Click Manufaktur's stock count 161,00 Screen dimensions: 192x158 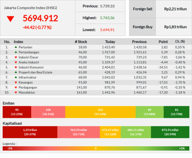pyautogui.click(x=82, y=92)
